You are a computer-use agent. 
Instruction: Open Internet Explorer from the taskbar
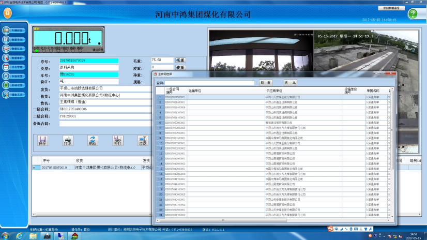tap(19, 236)
